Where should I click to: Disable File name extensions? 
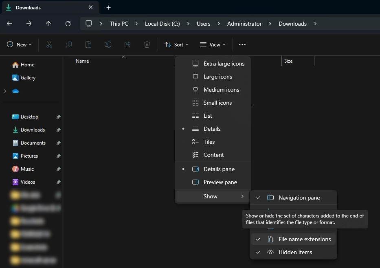(x=303, y=239)
